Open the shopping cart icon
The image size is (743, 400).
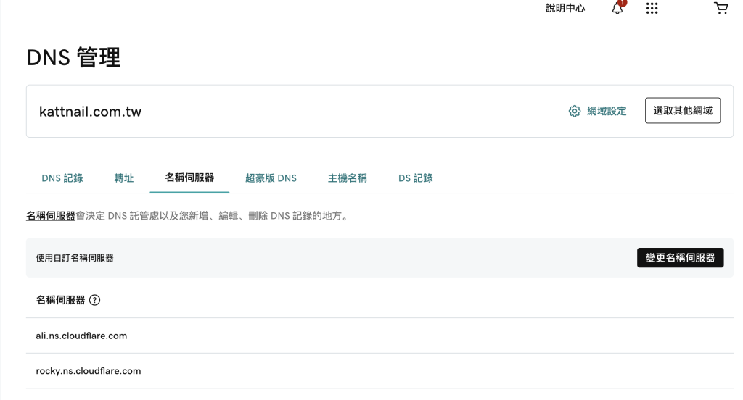pos(721,9)
